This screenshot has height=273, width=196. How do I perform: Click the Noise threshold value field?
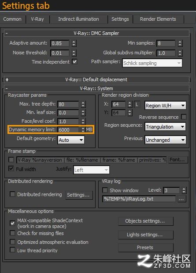pyautogui.click(x=60, y=53)
